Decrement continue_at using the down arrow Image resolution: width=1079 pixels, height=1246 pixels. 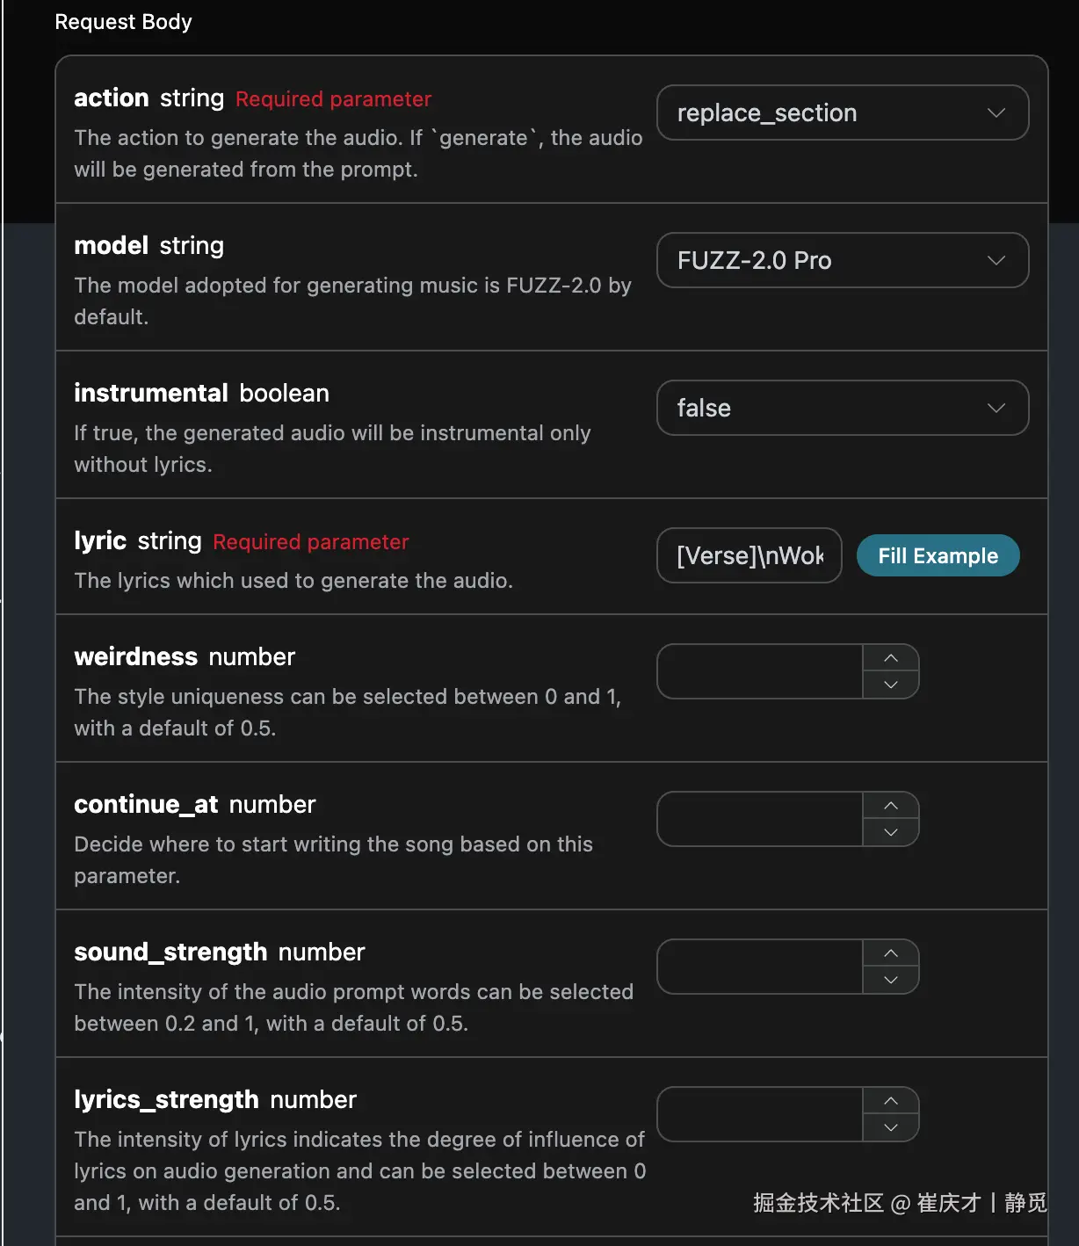point(891,832)
